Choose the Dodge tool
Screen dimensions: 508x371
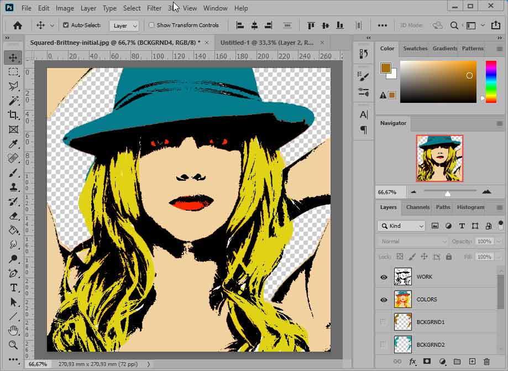click(x=13, y=259)
